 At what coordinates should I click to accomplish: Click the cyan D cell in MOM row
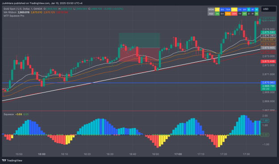249,10
